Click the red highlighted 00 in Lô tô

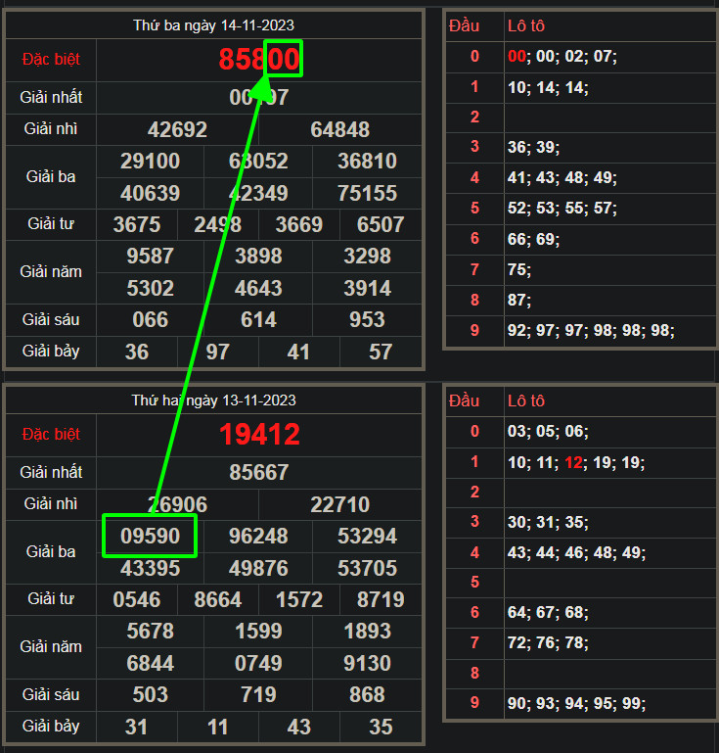coord(517,56)
